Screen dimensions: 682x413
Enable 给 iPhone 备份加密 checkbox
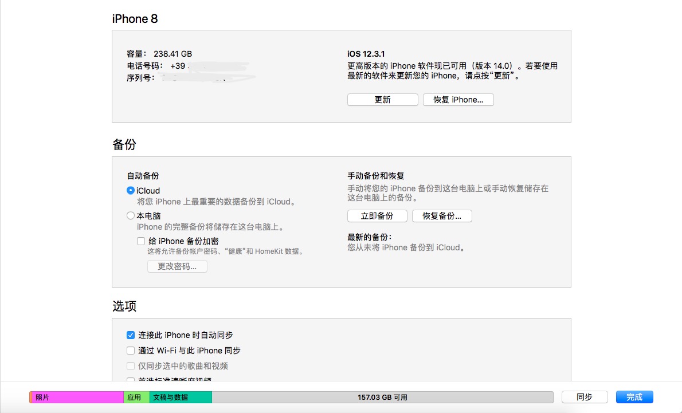[x=141, y=241]
